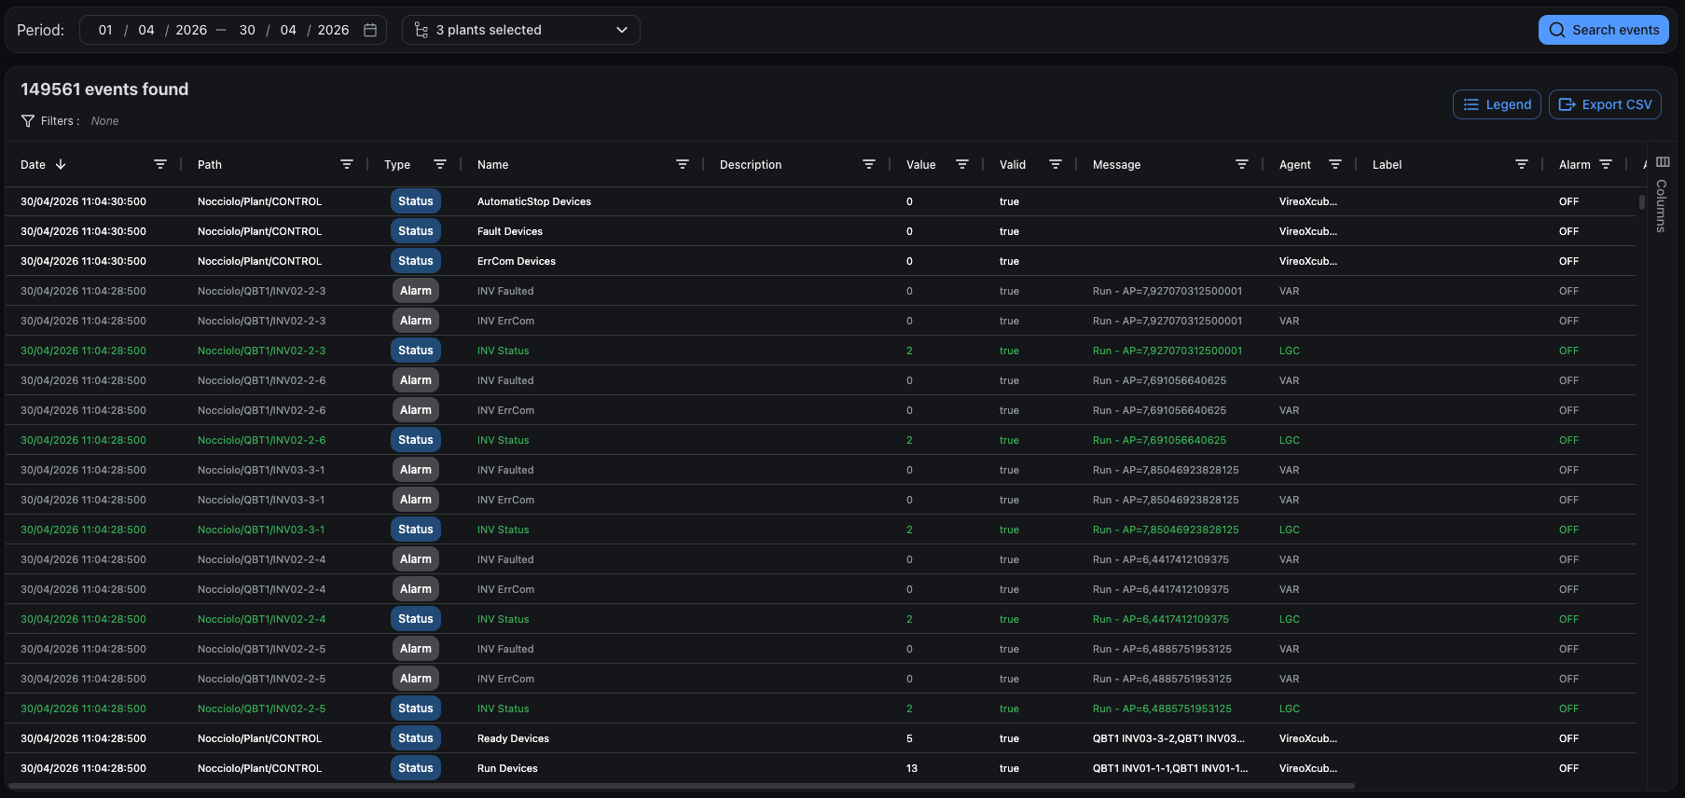Click green path Nocciolo/QBT1/INV02-2-6
Screen dimensions: 1685x798
pyautogui.click(x=262, y=440)
